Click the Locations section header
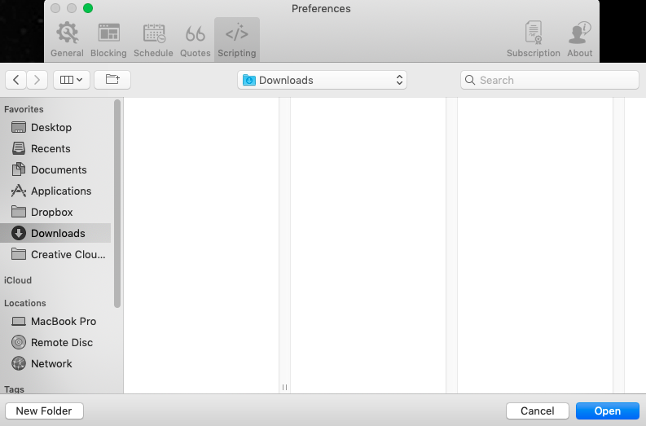Screen dimensions: 646x426 pyautogui.click(x=24, y=303)
